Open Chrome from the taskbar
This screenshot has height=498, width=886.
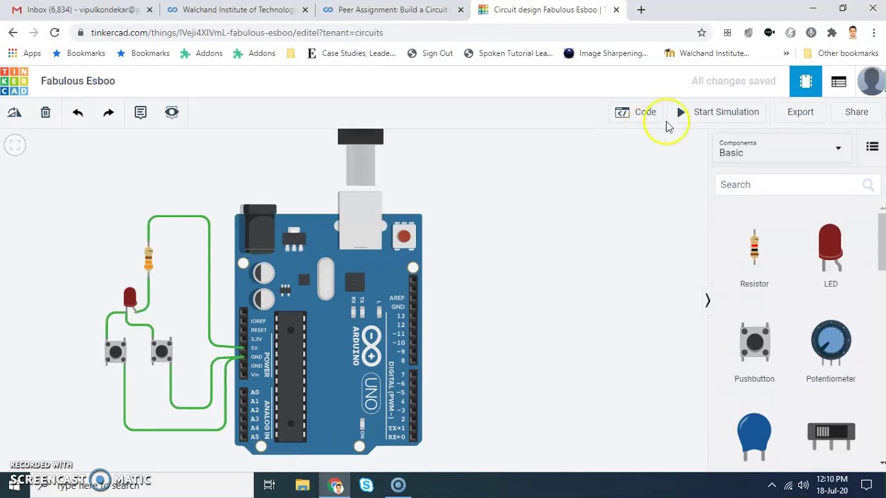[x=334, y=485]
